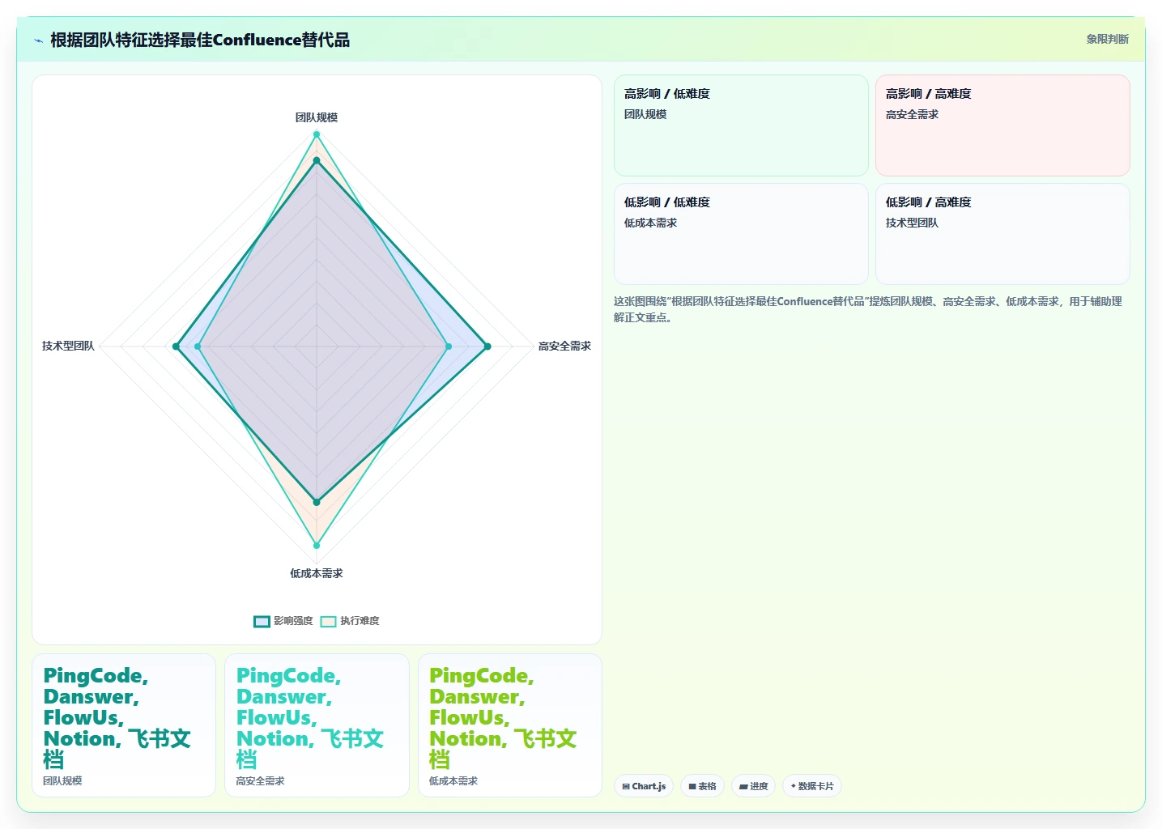Click the 表格 chip

click(702, 786)
